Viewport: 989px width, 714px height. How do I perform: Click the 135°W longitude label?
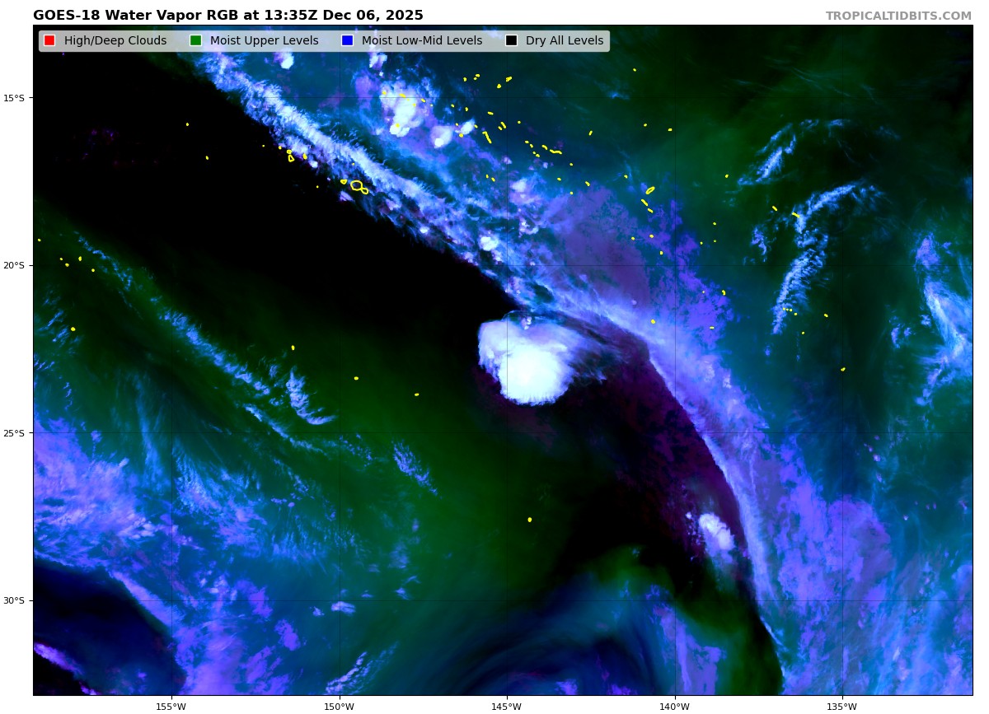[842, 706]
